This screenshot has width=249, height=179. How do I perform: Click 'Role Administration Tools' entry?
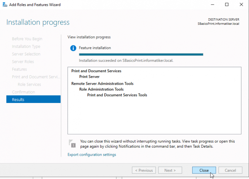pos(101,89)
